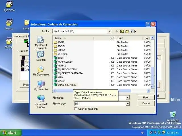Click the Cancel button
The image size is (182, 136).
(146, 103)
